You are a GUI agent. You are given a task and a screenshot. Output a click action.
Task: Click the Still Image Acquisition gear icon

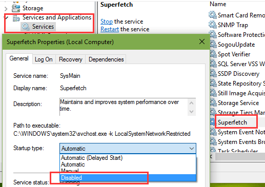tap(213, 93)
